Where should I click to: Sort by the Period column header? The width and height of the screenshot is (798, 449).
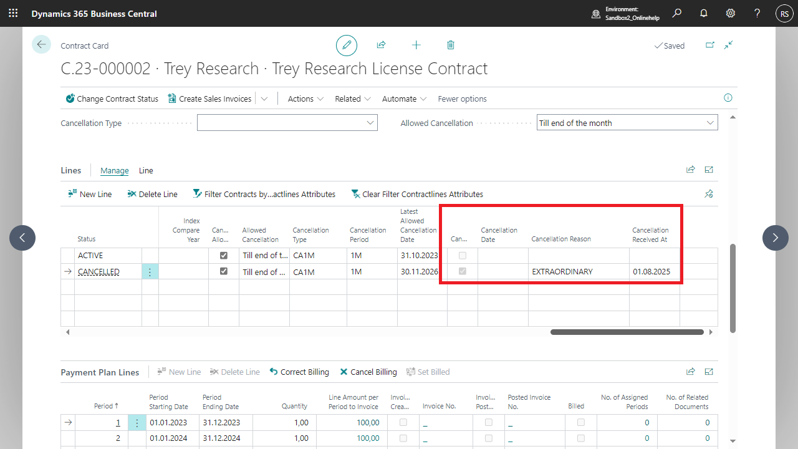tap(106, 406)
